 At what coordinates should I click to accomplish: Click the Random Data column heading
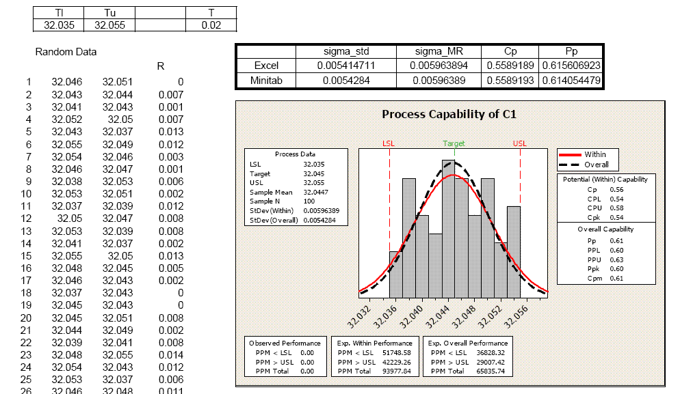coord(66,52)
